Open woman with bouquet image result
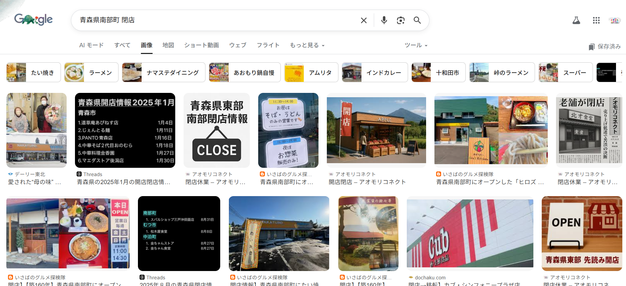The height and width of the screenshot is (286, 626). tap(36, 130)
